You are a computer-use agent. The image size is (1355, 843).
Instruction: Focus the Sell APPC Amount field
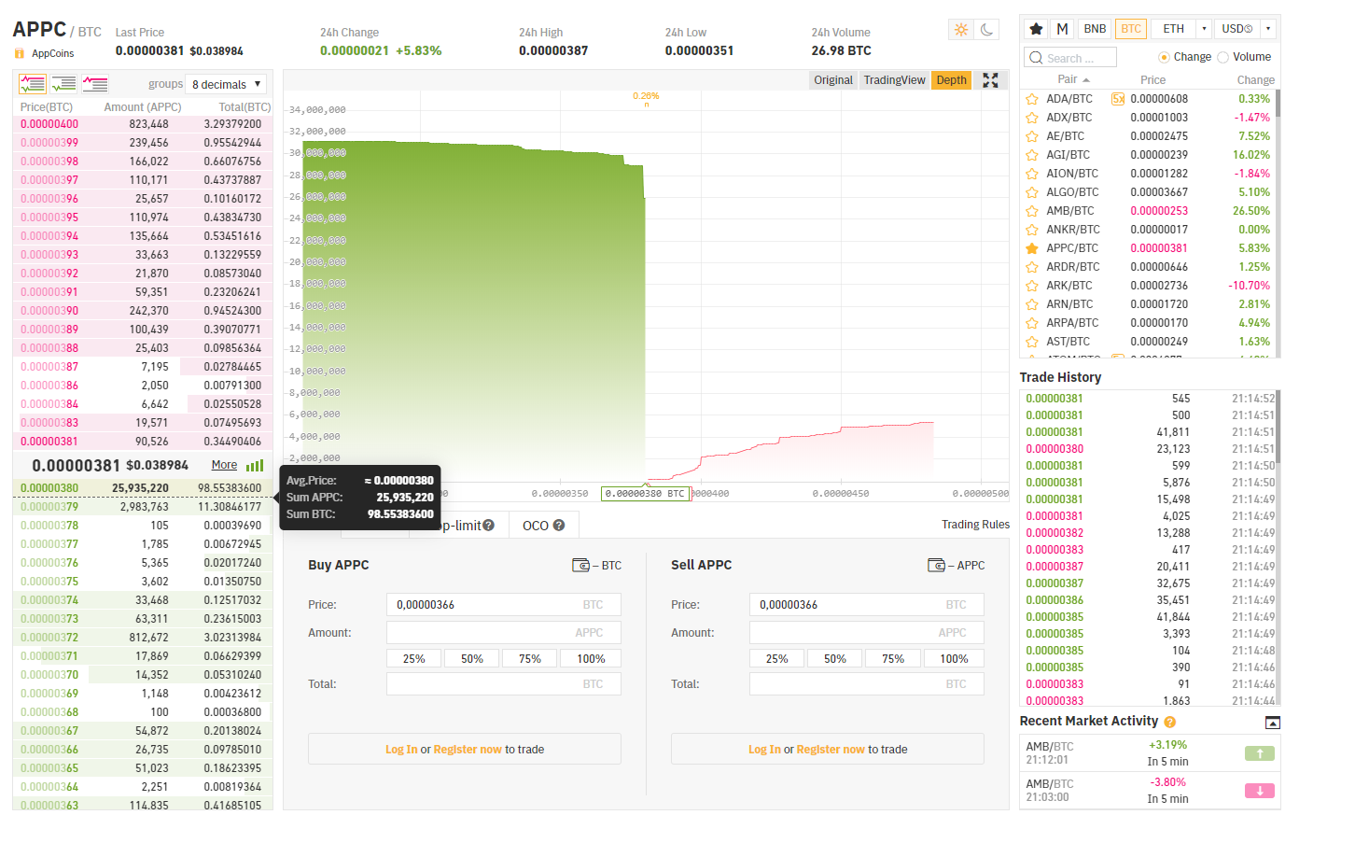tap(867, 633)
